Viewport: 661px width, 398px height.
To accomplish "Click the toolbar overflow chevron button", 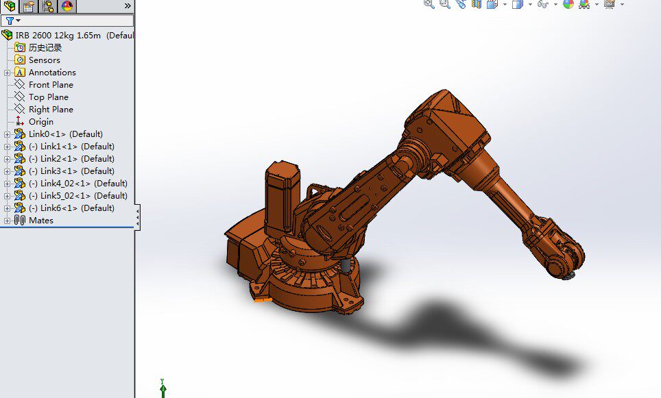I will (x=128, y=5).
